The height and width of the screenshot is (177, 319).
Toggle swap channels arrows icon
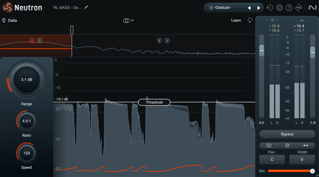[306, 146]
